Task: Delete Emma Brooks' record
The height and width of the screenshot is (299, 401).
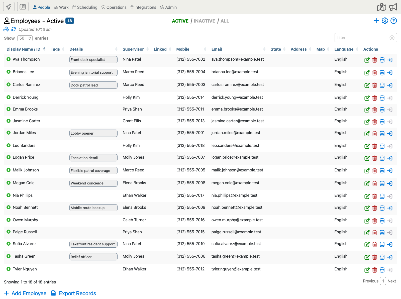Action: pyautogui.click(x=374, y=110)
